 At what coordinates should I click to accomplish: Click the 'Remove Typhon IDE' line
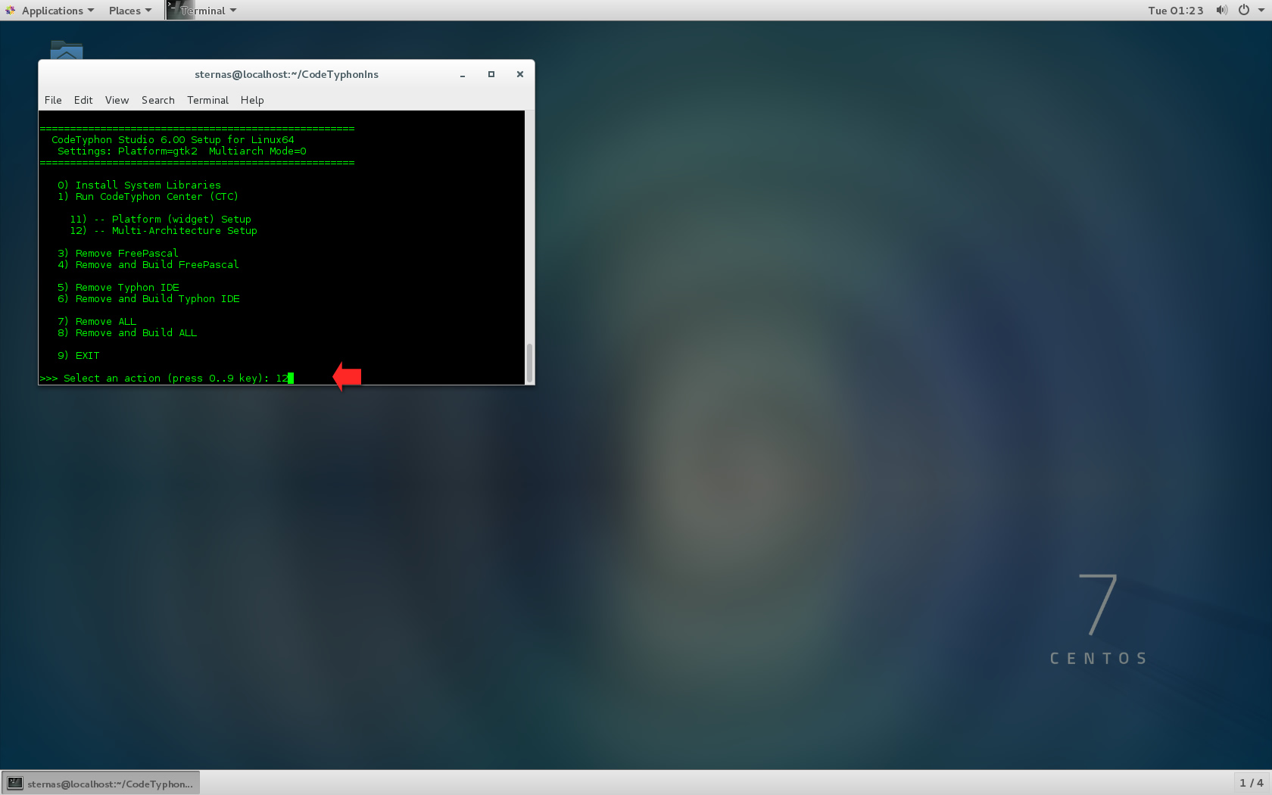(x=118, y=287)
